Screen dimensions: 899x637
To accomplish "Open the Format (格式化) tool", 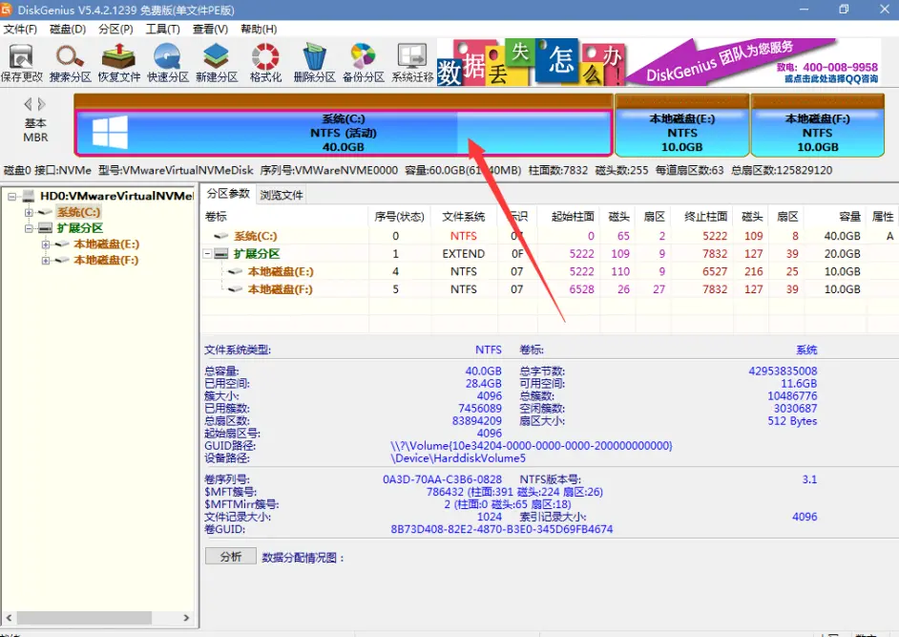I will point(265,63).
